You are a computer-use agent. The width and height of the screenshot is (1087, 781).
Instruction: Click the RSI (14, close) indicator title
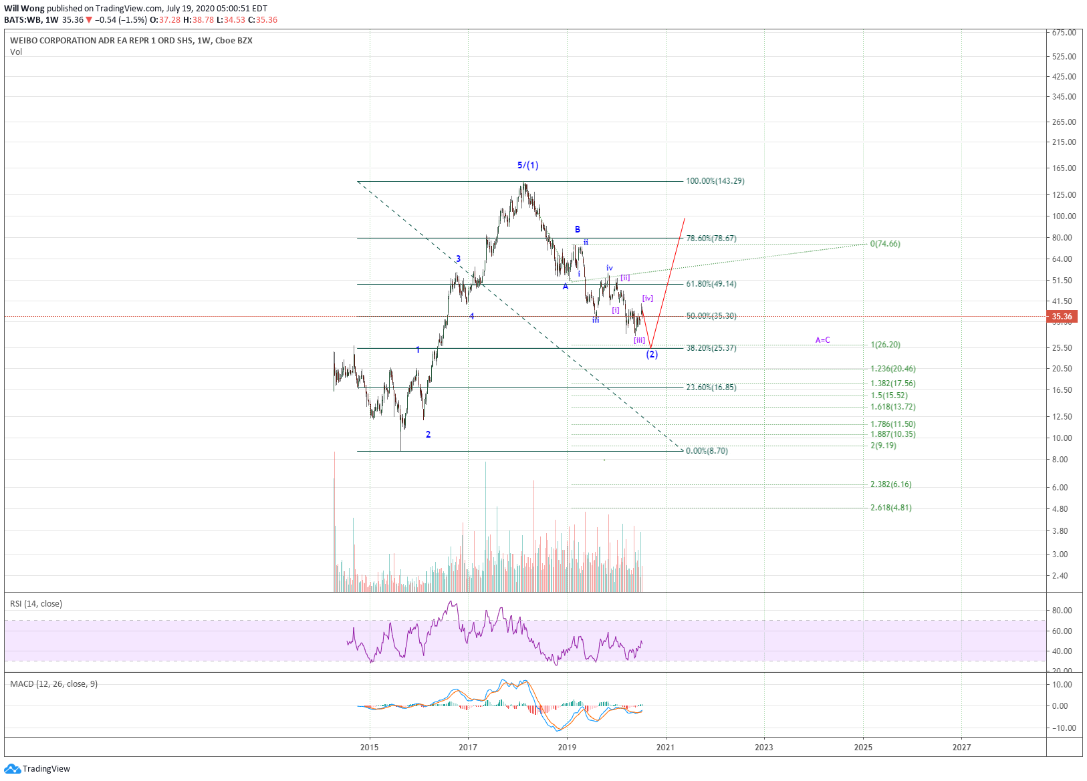point(36,604)
